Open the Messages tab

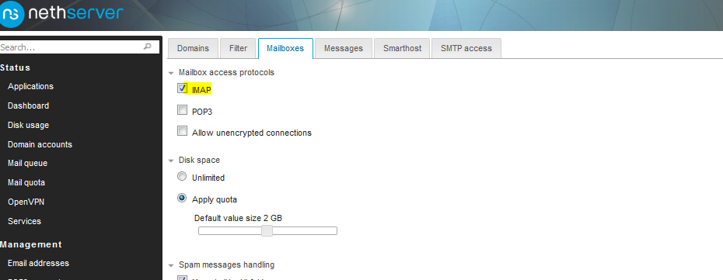(x=343, y=48)
